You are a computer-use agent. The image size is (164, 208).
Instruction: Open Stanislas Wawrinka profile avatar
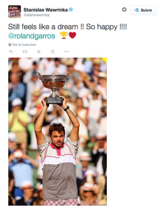[15, 12]
